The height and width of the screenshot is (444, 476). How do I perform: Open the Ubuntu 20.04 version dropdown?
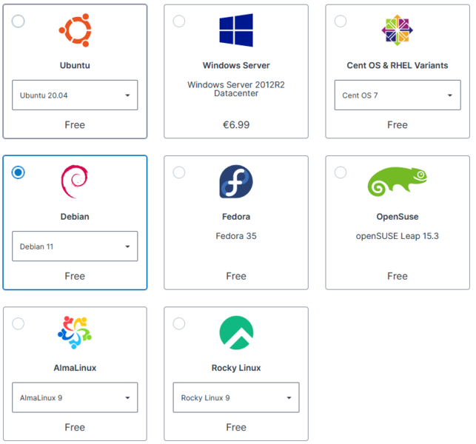pos(75,95)
